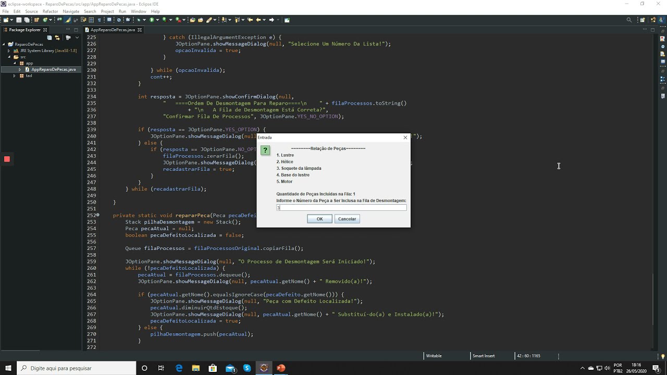Click the Pin Editor icon
667x375 pixels.
click(287, 20)
